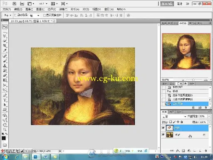
Task: Click the Design workspace button
Action: (x=180, y=4)
